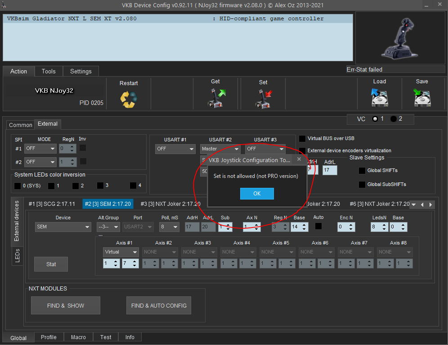Switch to the Tools tab
The width and height of the screenshot is (448, 345).
pos(49,71)
